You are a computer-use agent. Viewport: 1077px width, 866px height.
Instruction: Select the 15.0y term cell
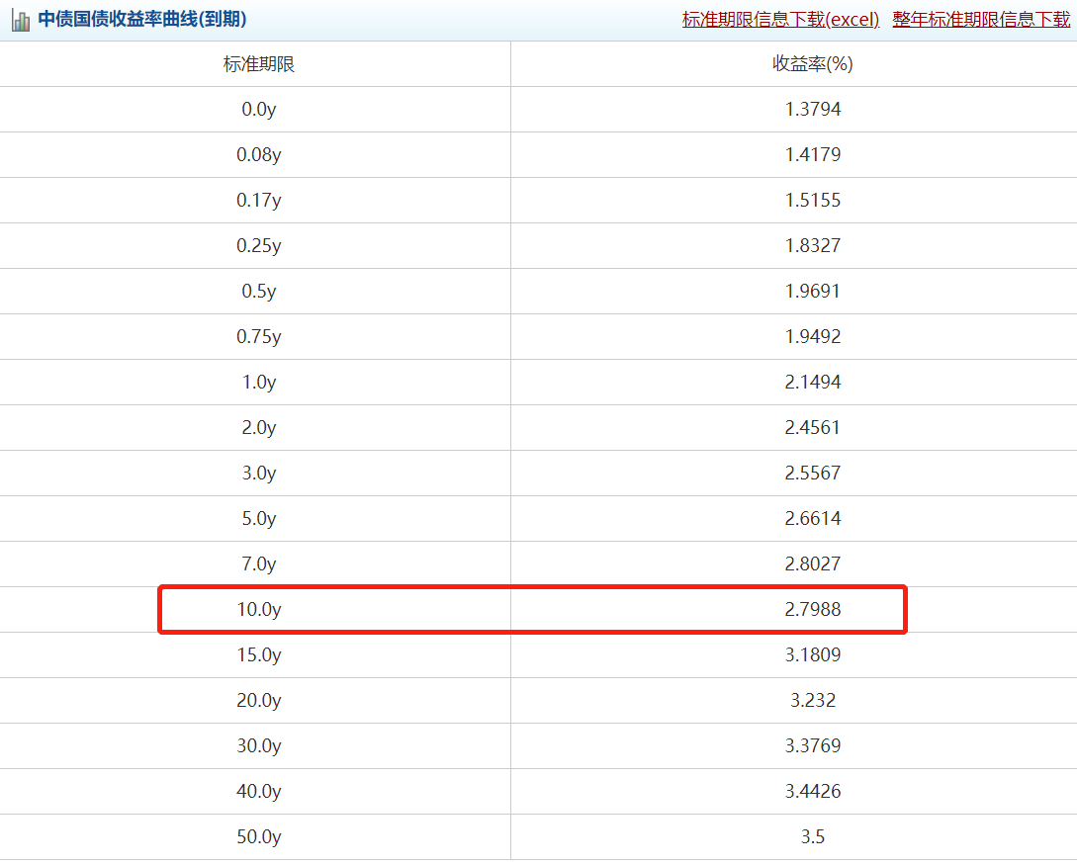258,655
